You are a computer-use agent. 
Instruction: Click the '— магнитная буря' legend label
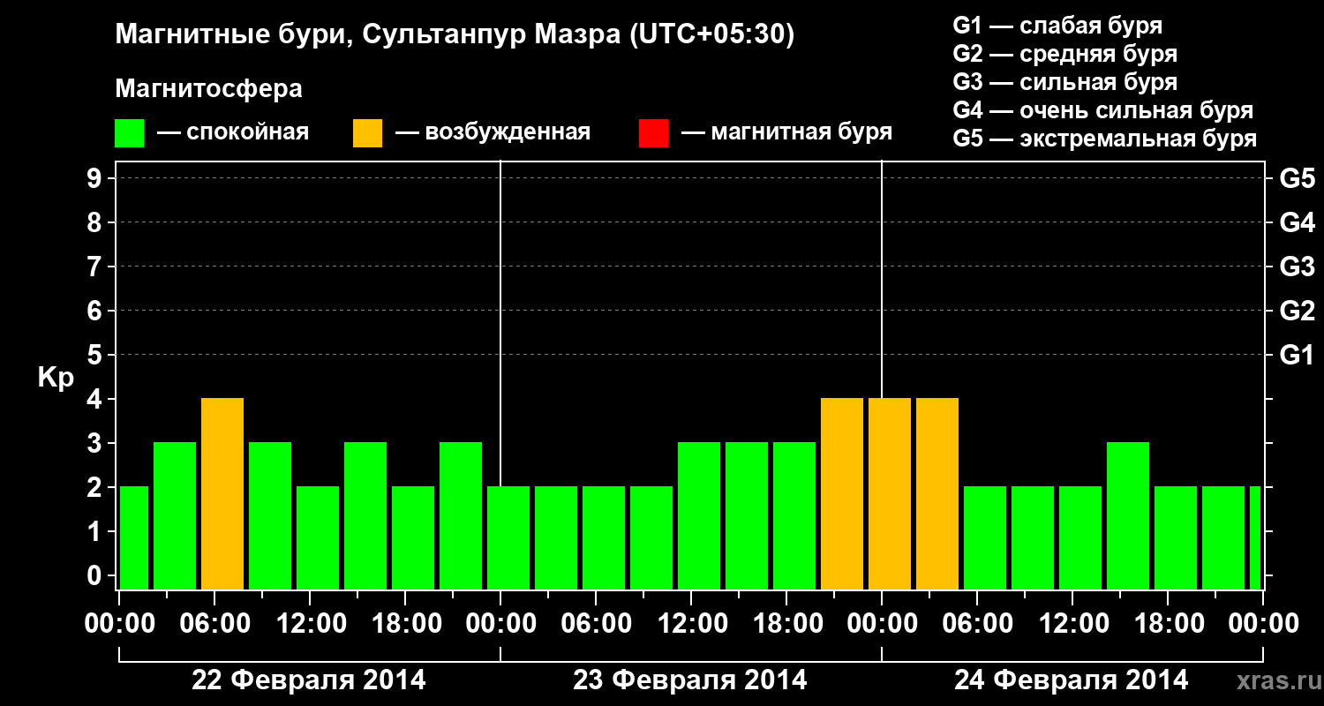point(786,133)
